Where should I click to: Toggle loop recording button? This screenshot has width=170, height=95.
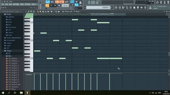pyautogui.click(x=67, y=2)
